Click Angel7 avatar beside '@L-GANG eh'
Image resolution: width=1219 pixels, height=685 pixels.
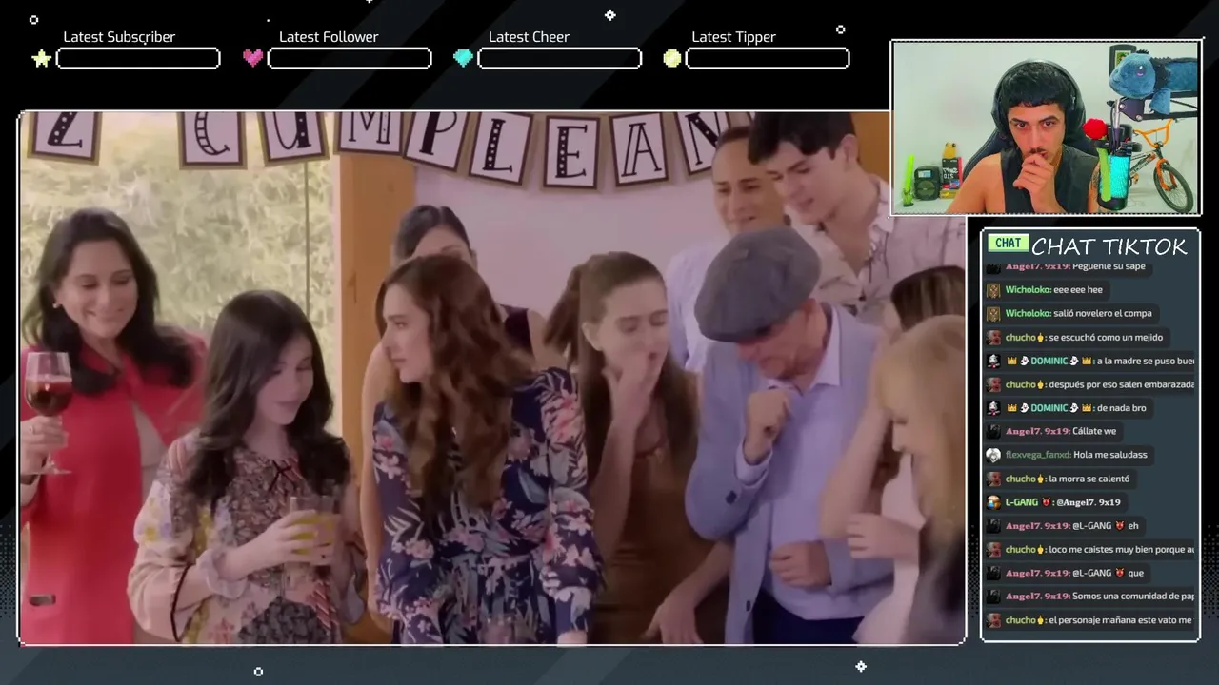tap(993, 526)
